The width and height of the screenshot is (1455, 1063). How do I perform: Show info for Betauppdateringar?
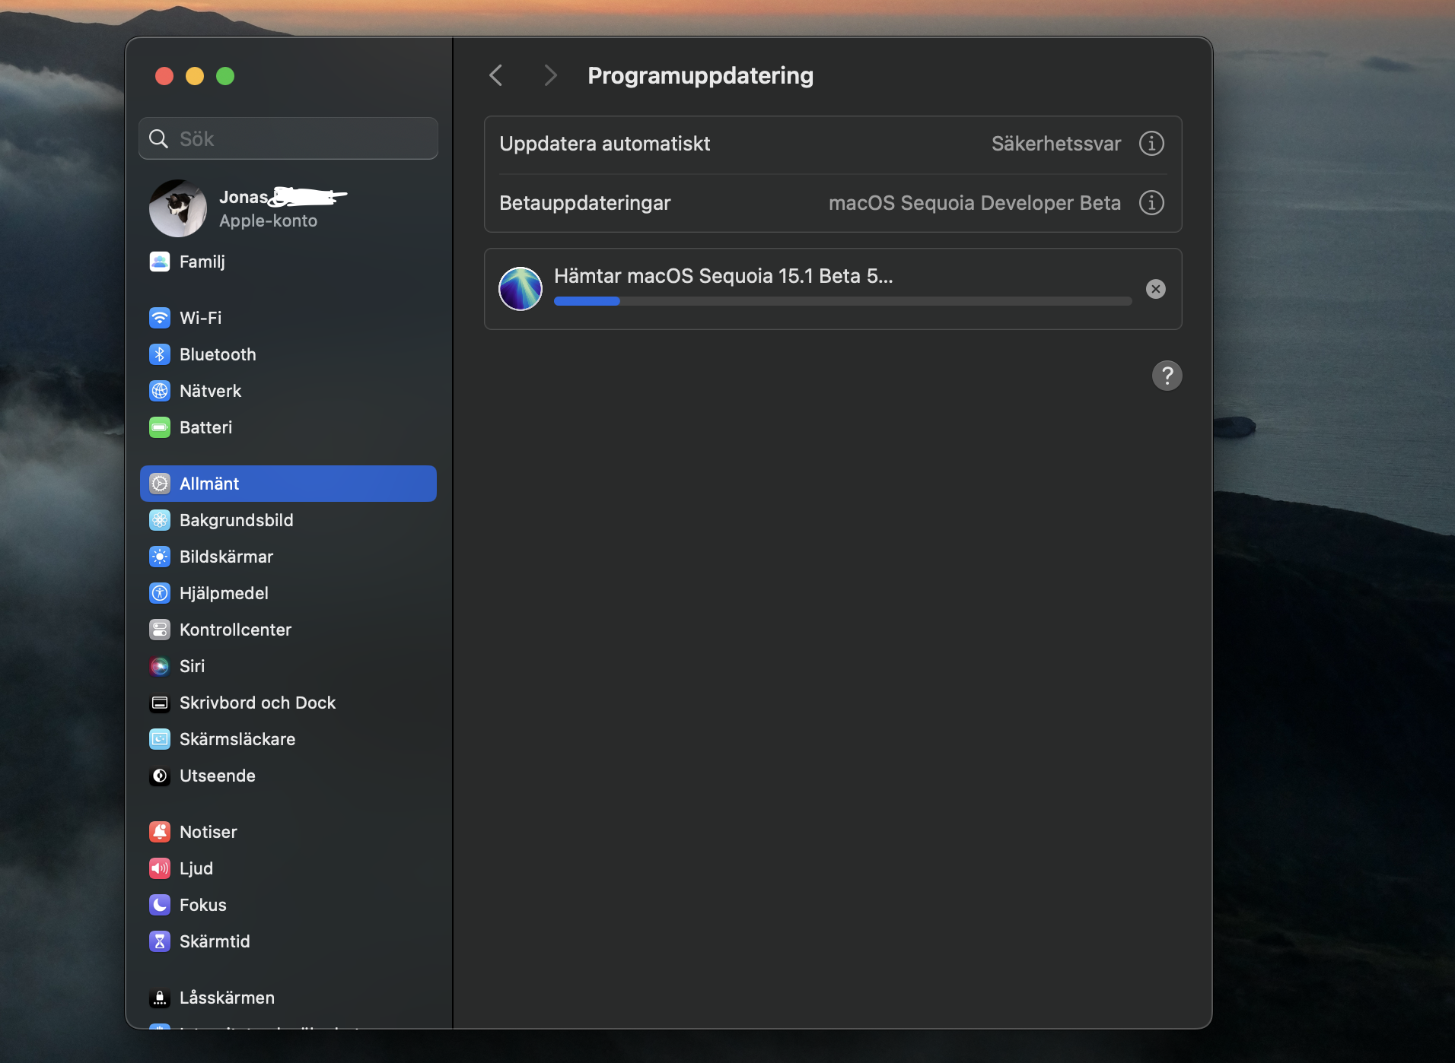pos(1151,202)
